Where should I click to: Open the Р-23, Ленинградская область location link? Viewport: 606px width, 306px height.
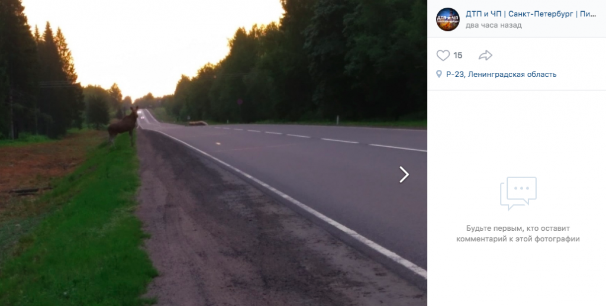coord(501,74)
